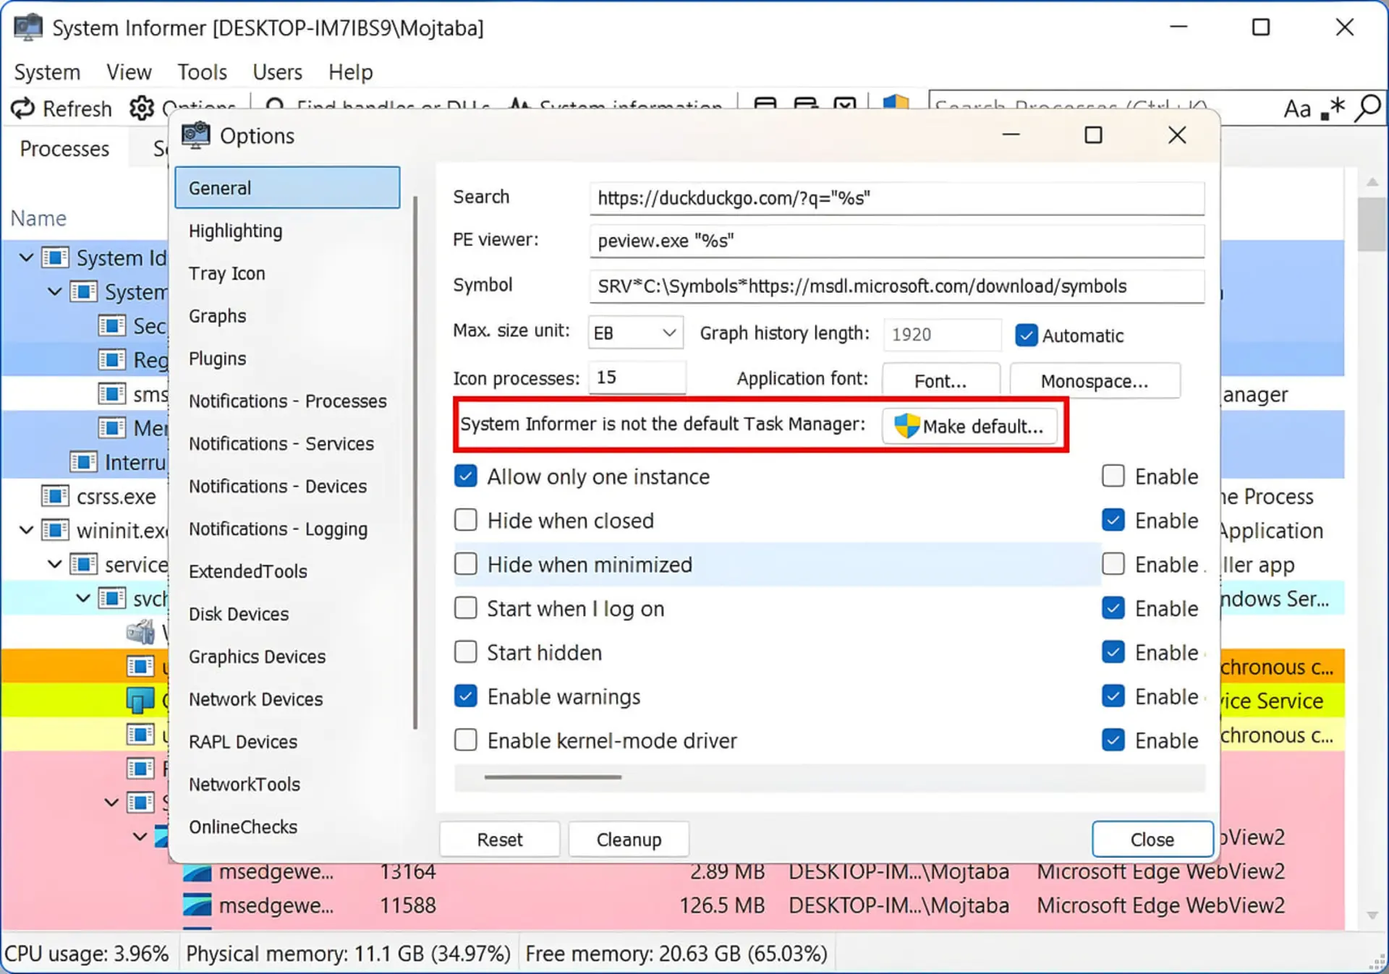Image resolution: width=1389 pixels, height=974 pixels.
Task: Click the icon beside the Interru process
Action: click(x=83, y=462)
